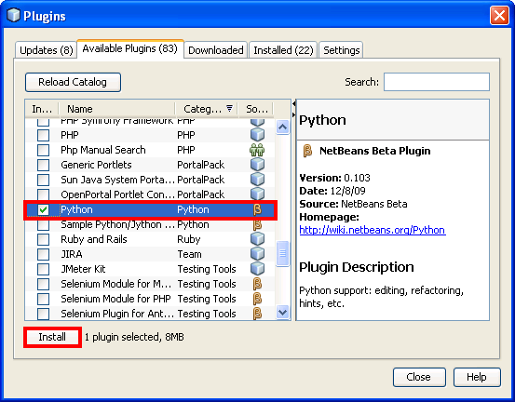Open the wiki.netbeans.org/Python homepage link
Image resolution: width=515 pixels, height=402 pixels.
tap(373, 230)
